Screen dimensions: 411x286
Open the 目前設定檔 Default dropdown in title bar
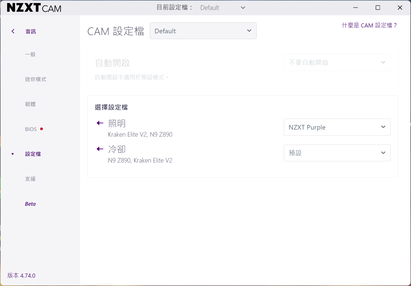coord(223,8)
